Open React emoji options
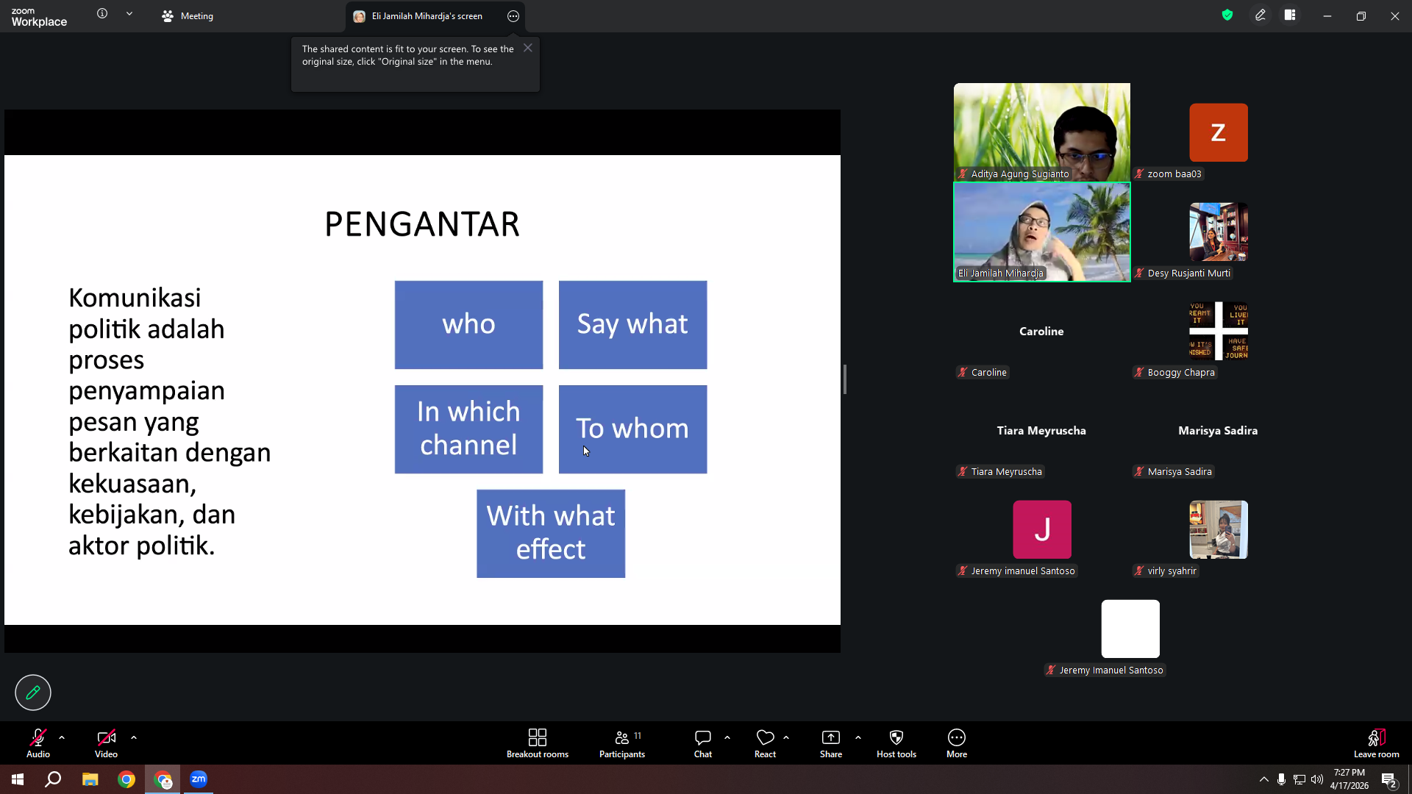Screen dimensions: 1412x794 pyautogui.click(x=765, y=743)
